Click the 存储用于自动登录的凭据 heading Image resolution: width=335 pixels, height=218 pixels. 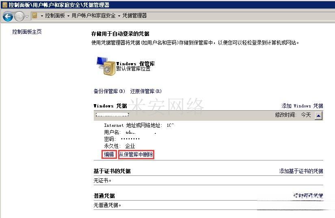pos(120,34)
